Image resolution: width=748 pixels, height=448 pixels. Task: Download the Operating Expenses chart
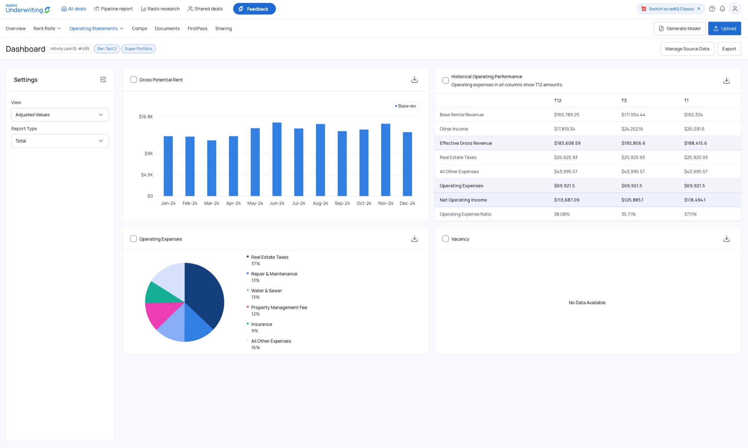click(414, 239)
